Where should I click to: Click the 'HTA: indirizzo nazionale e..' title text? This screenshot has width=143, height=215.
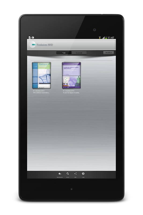[x=41, y=93]
